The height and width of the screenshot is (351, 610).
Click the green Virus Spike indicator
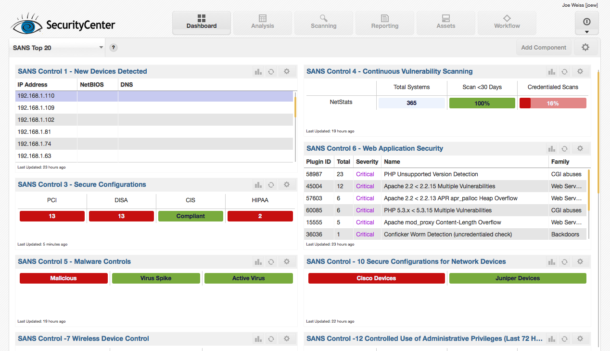pyautogui.click(x=156, y=278)
